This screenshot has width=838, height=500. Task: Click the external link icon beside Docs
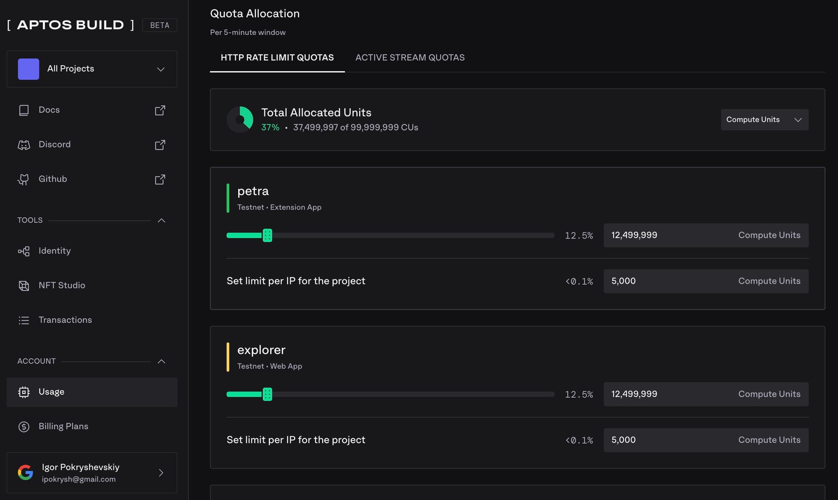160,110
